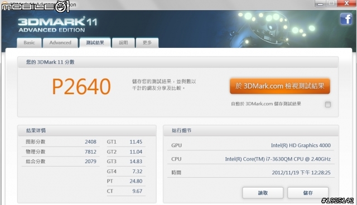Switch to the Advanced tab
This screenshot has height=205, width=357.
tap(60, 43)
